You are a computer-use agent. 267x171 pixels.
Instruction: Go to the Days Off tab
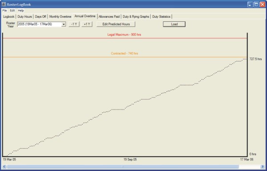click(x=40, y=16)
